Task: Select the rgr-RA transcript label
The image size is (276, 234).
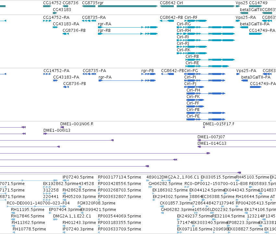Action: coord(104,24)
